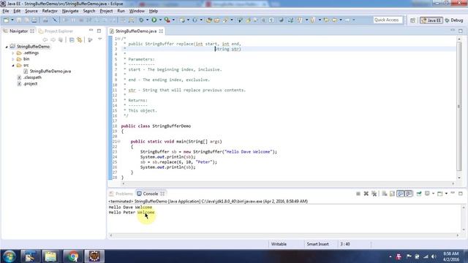Image resolution: width=468 pixels, height=263 pixels.
Task: Click the editor vertical scrollbar
Action: click(459, 106)
